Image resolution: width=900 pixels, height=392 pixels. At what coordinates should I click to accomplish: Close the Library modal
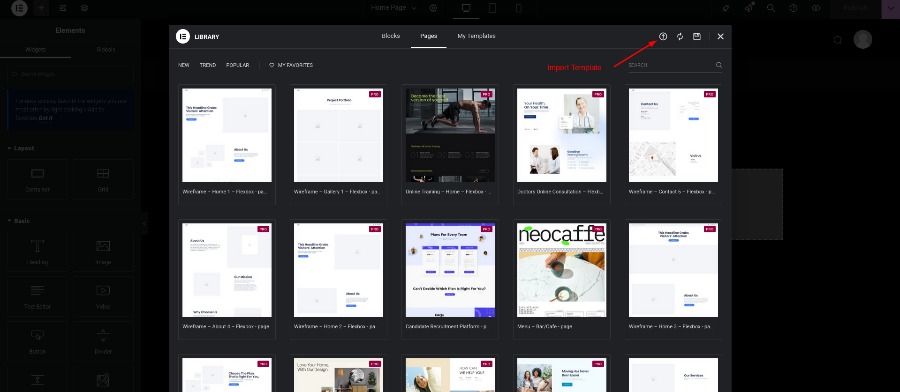721,37
